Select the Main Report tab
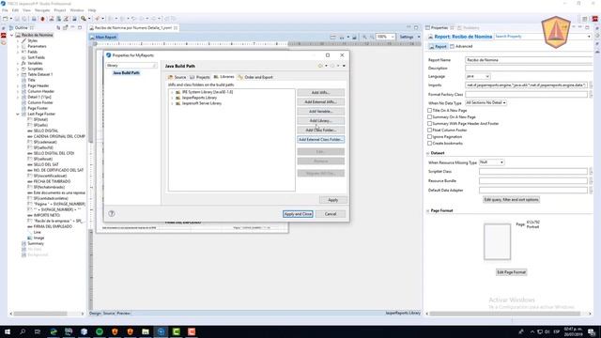 pos(103,38)
